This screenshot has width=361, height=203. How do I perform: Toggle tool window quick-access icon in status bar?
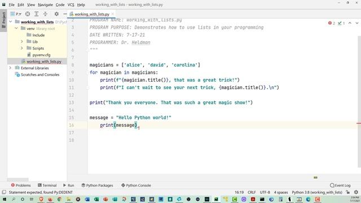[4, 192]
